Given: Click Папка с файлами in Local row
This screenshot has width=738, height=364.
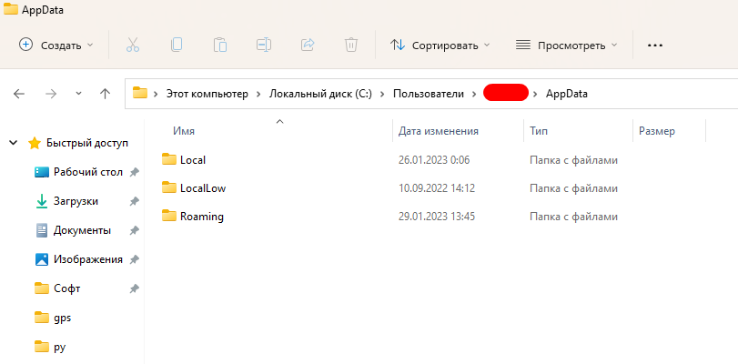Looking at the screenshot, I should (573, 160).
